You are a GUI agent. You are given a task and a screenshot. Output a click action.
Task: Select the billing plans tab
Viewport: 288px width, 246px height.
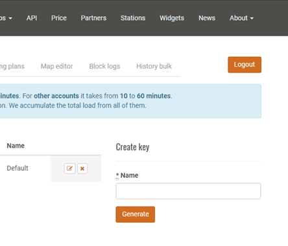tap(12, 66)
